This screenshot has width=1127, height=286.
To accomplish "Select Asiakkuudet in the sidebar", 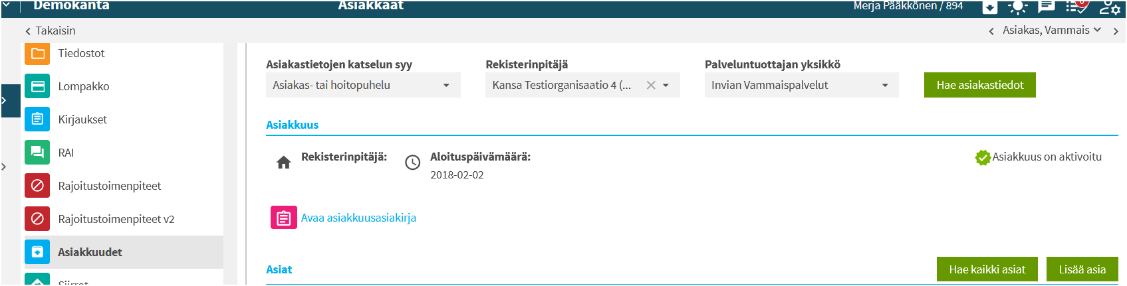I will [124, 252].
